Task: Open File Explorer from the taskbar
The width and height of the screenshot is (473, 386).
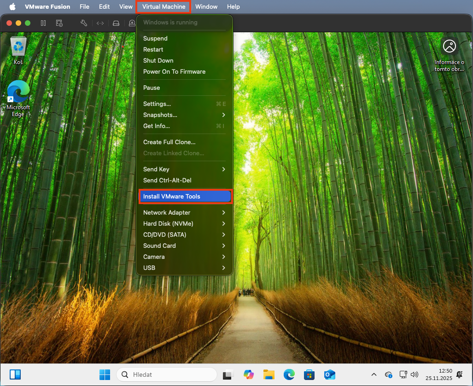Action: point(269,374)
